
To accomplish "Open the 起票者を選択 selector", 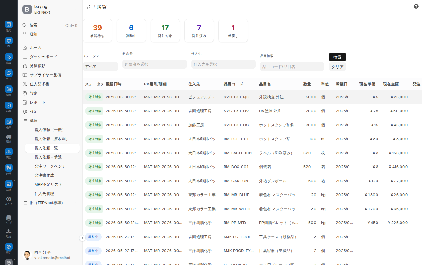I will (x=155, y=64).
